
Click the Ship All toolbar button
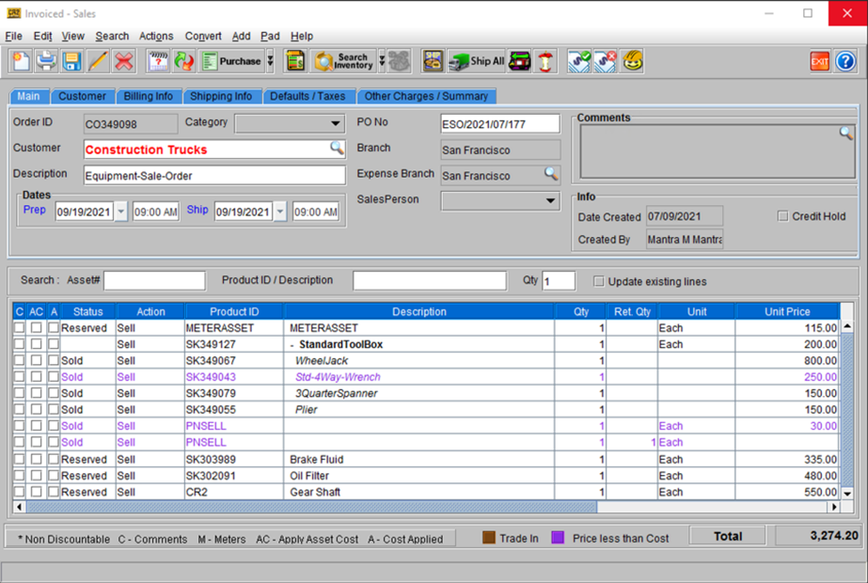pyautogui.click(x=477, y=61)
